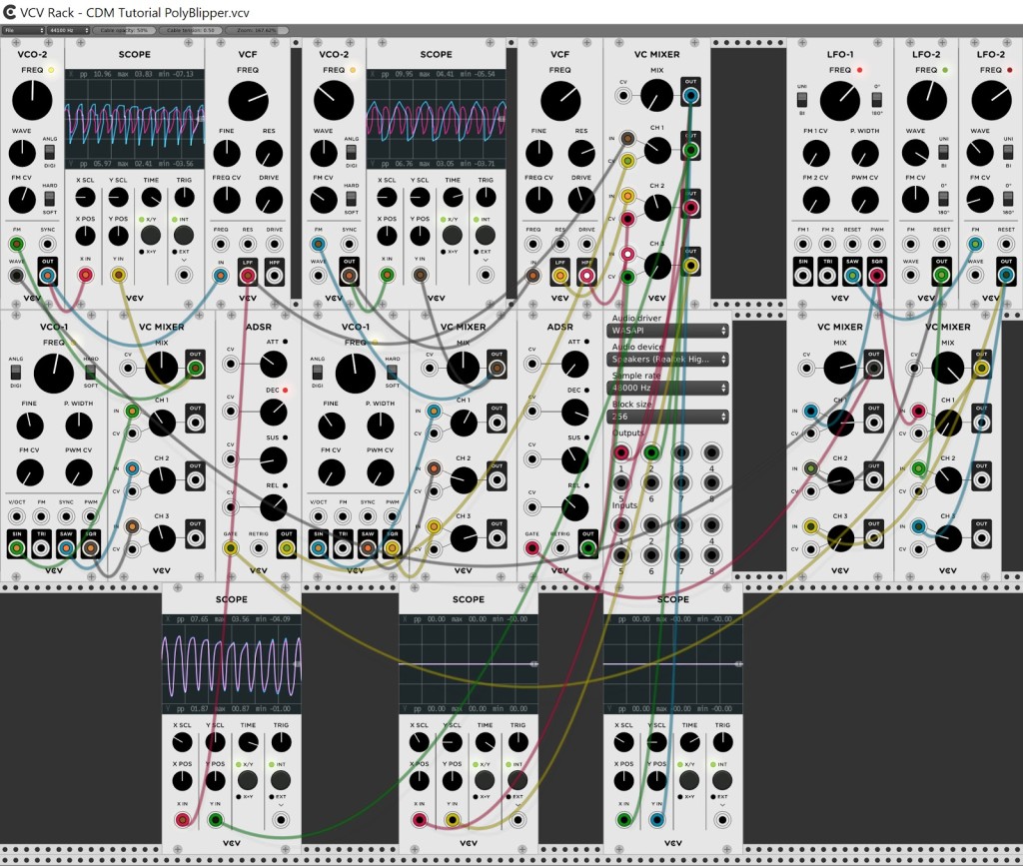Open the Sample rate 48000 Hz dropdown
The height and width of the screenshot is (866, 1023).
[668, 387]
